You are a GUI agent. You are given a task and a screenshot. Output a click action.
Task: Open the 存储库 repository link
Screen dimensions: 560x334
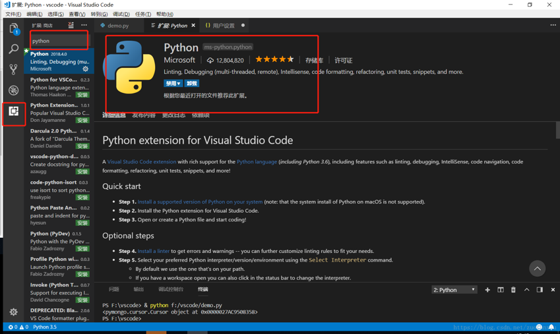[314, 61]
